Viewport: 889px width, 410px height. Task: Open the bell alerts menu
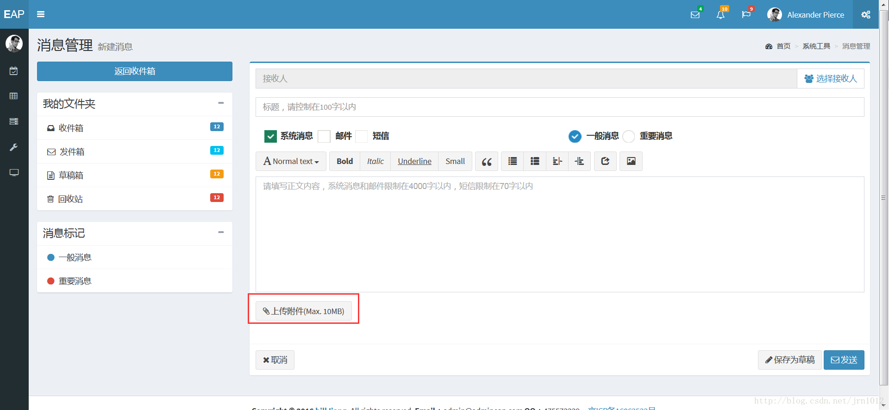click(721, 14)
